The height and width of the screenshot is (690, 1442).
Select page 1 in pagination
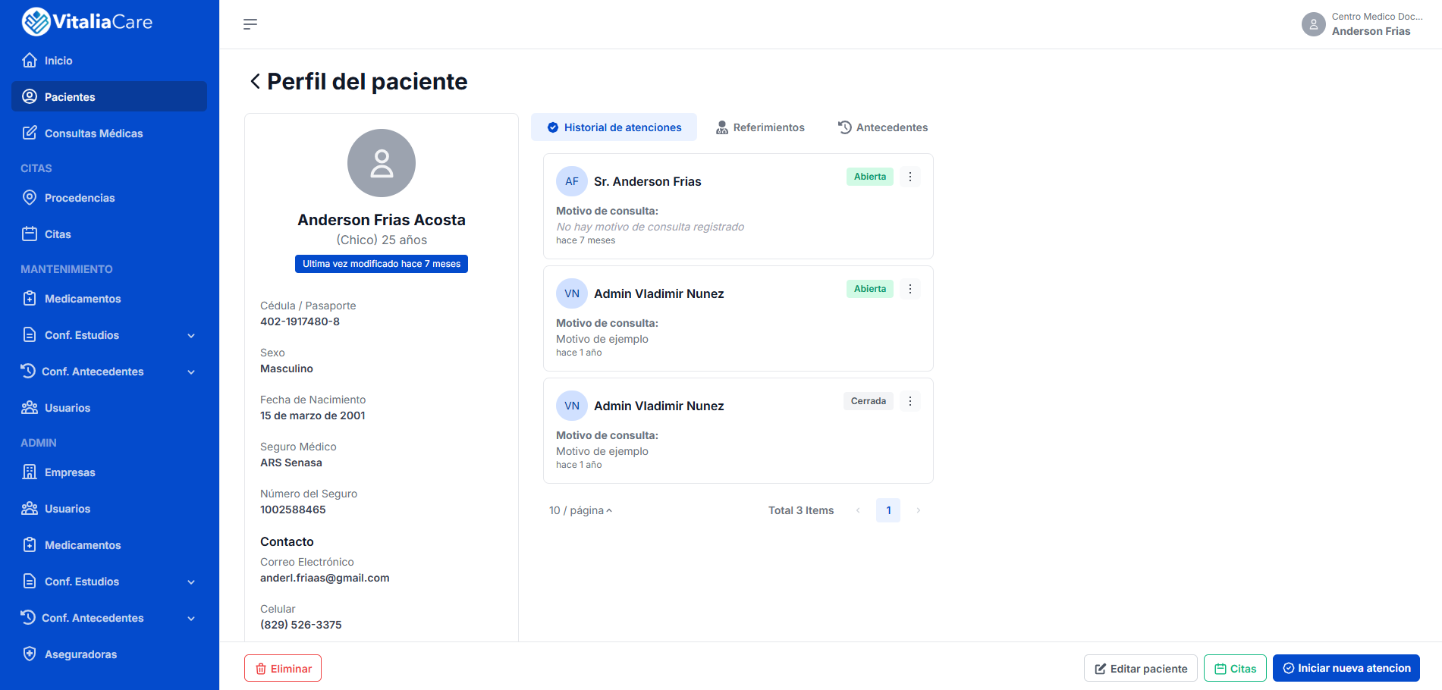tap(888, 510)
